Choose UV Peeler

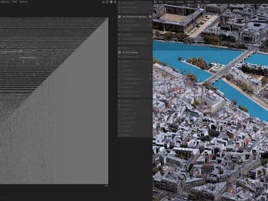[135, 35]
